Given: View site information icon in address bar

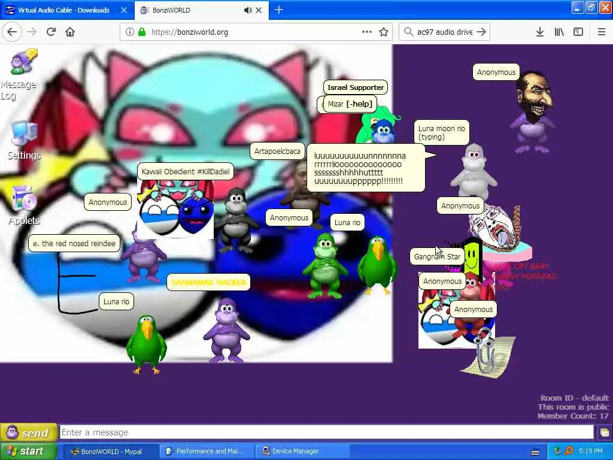Looking at the screenshot, I should click(129, 32).
